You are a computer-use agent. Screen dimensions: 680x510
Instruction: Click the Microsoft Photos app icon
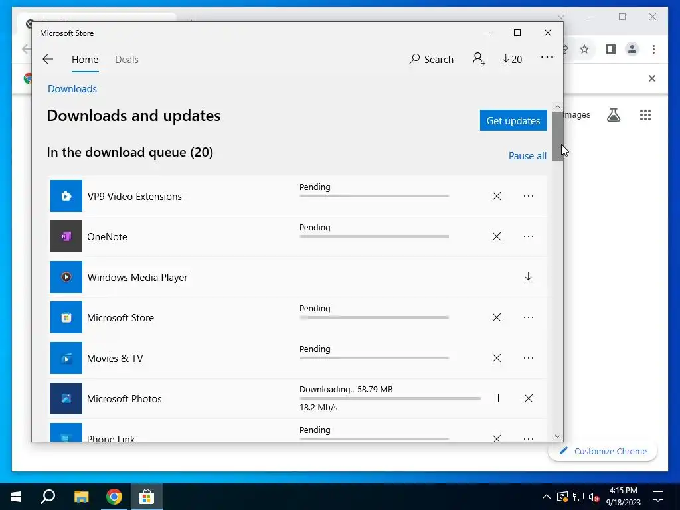coord(66,398)
